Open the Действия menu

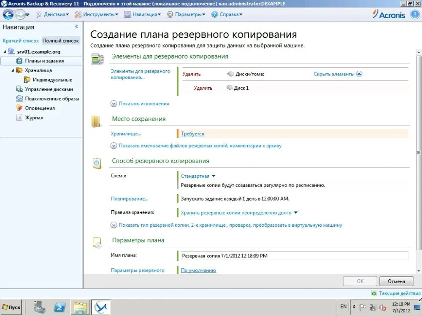52,14
